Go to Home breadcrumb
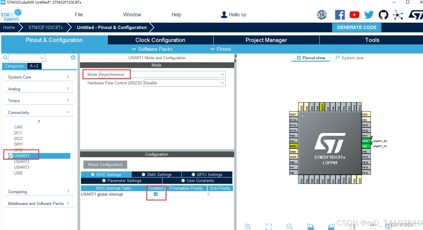 click(x=9, y=28)
